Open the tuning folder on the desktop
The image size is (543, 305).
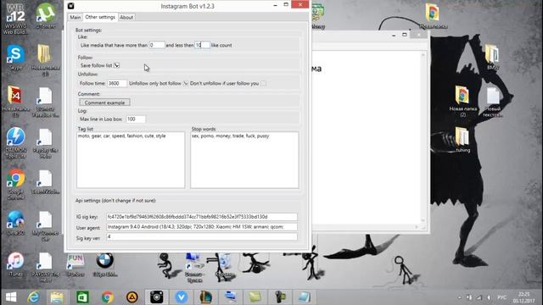click(x=462, y=140)
